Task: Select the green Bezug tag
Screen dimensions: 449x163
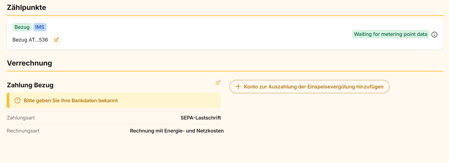Action: click(x=22, y=27)
